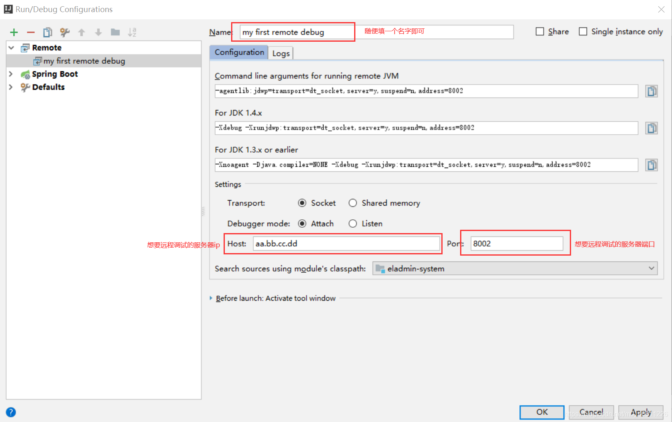Add a new run configuration
672x422 pixels.
tap(14, 32)
